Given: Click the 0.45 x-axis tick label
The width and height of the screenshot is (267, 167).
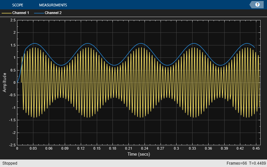Looking at the screenshot, I should tap(256, 148).
